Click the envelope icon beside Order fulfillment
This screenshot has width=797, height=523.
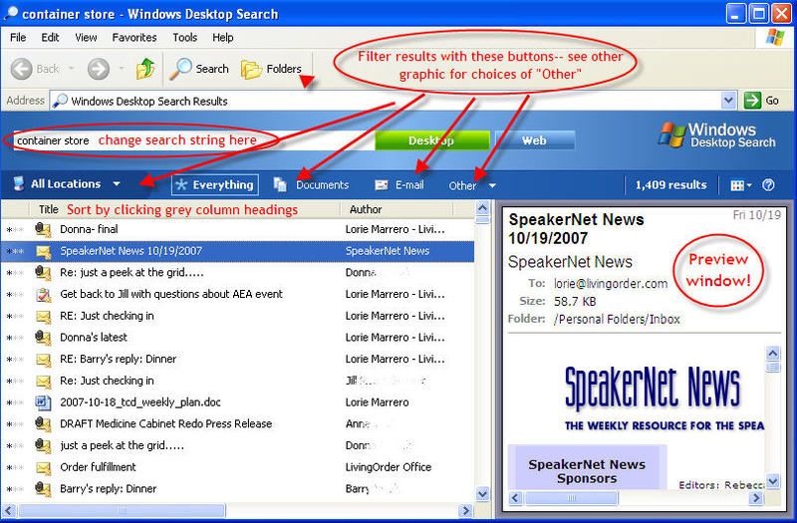pos(43,467)
